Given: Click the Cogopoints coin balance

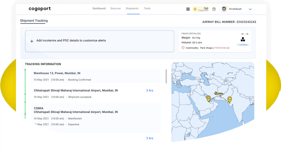Looking at the screenshot, I should pos(201,9).
